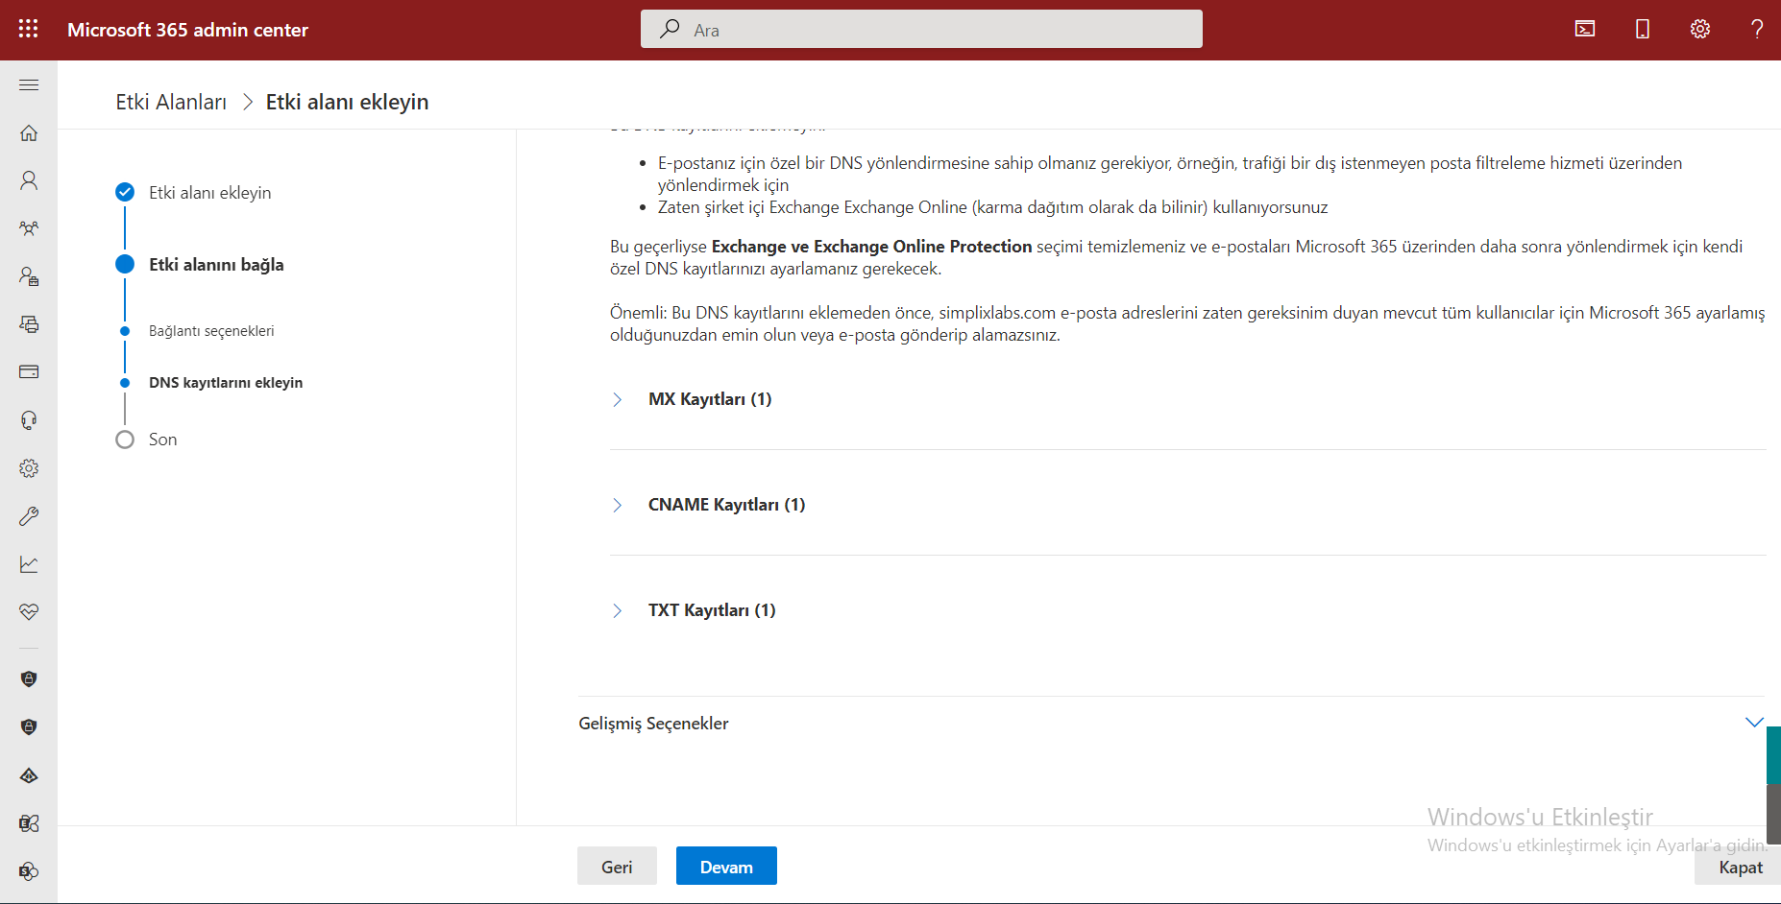Open mobile app icon in header
The height and width of the screenshot is (904, 1781).
coord(1643,29)
